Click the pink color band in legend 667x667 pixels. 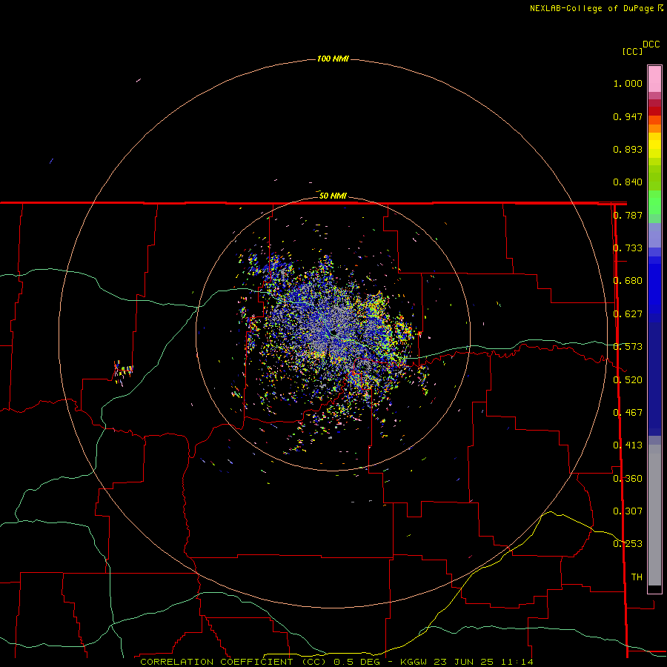point(654,79)
